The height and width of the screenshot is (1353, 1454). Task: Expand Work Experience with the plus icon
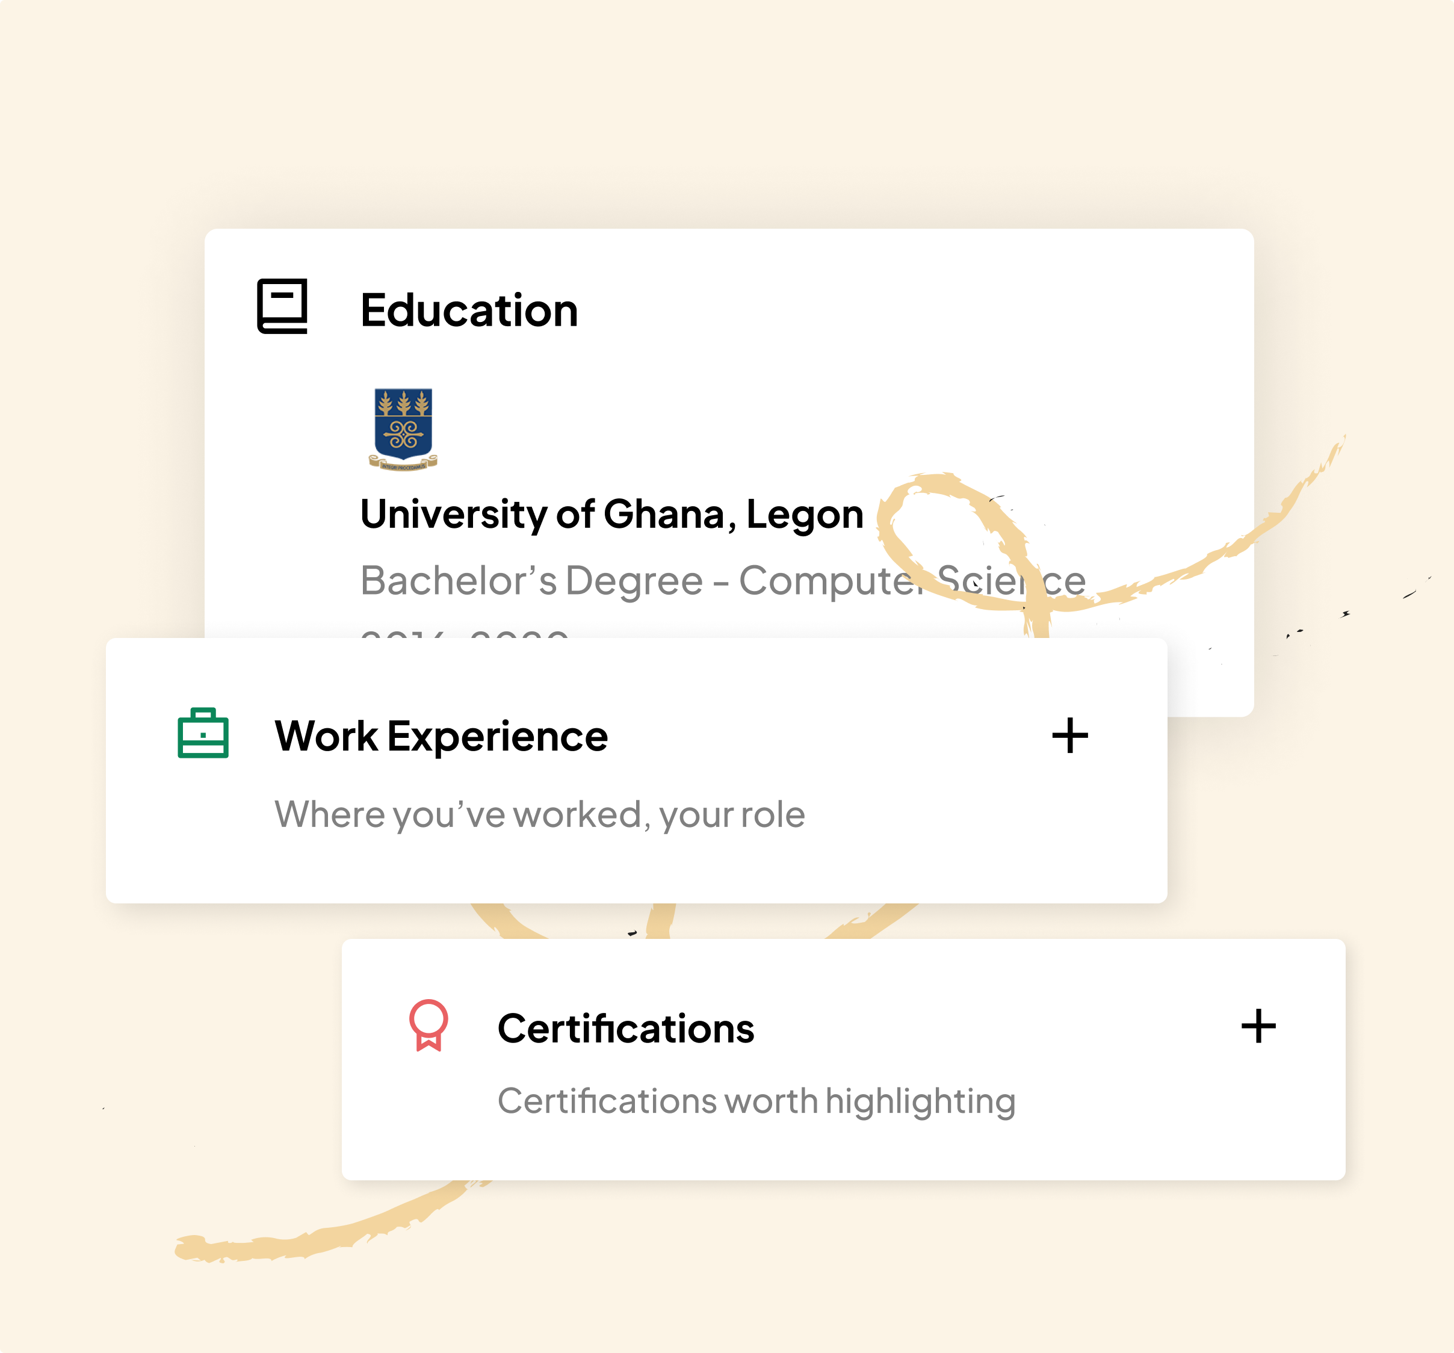point(1069,735)
